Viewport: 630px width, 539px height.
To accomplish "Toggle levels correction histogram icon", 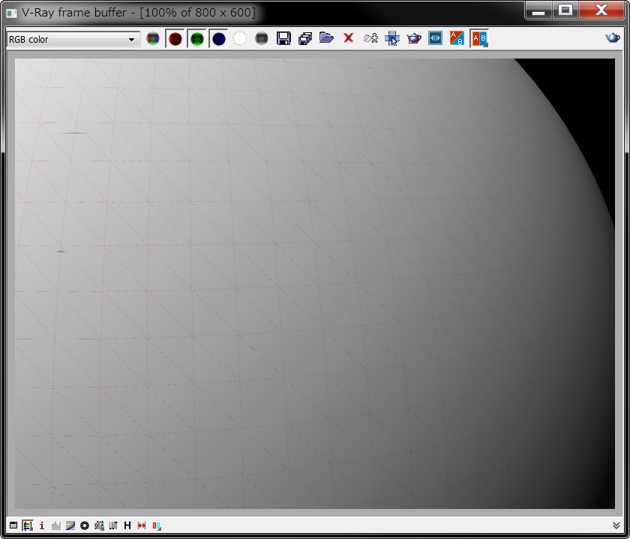I will click(x=56, y=525).
